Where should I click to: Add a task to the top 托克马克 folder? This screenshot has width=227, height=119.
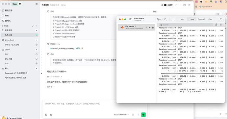tap(37, 30)
